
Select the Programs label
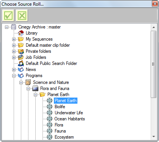[34, 76]
